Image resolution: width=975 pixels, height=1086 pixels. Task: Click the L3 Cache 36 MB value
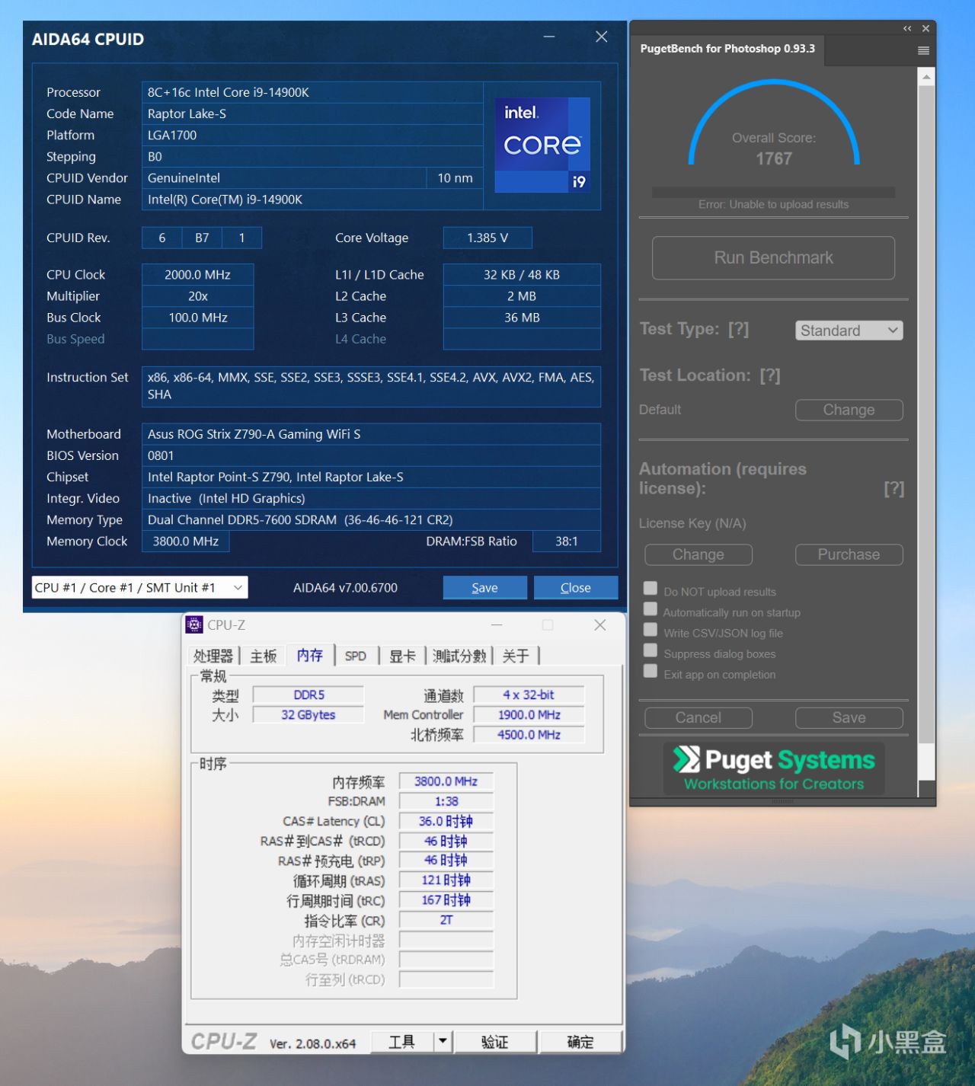(x=522, y=318)
